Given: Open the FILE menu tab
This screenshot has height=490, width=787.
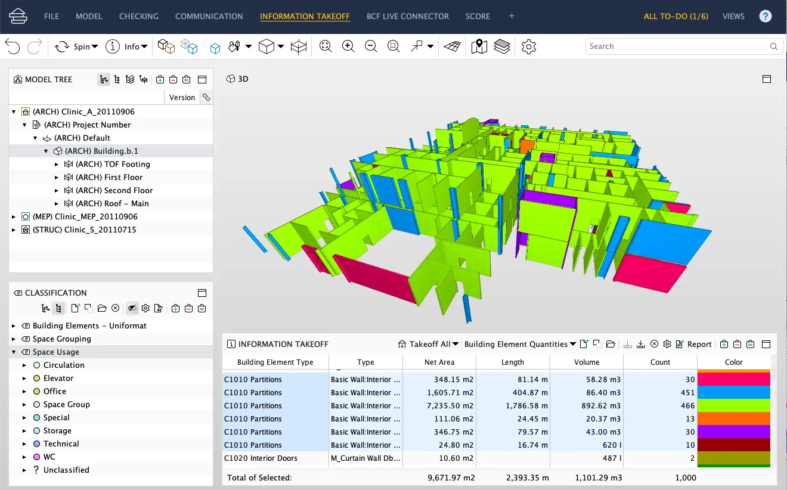Looking at the screenshot, I should pos(52,16).
